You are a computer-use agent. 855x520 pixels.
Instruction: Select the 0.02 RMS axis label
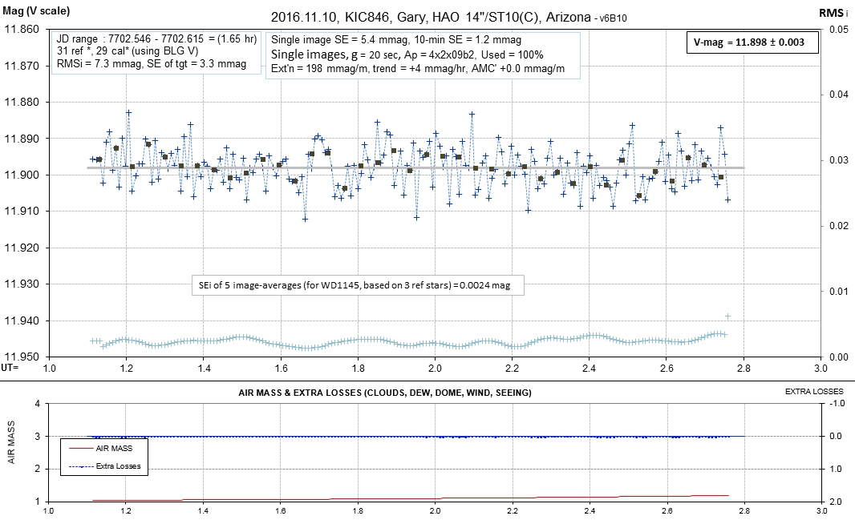coord(839,226)
